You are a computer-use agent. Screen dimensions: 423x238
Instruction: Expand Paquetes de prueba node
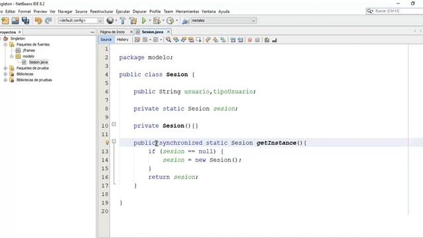point(5,68)
